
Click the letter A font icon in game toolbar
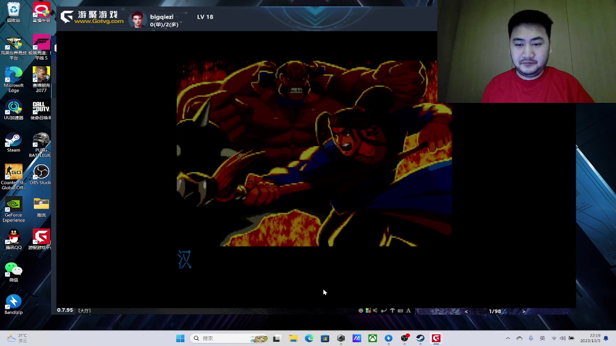coord(408,310)
